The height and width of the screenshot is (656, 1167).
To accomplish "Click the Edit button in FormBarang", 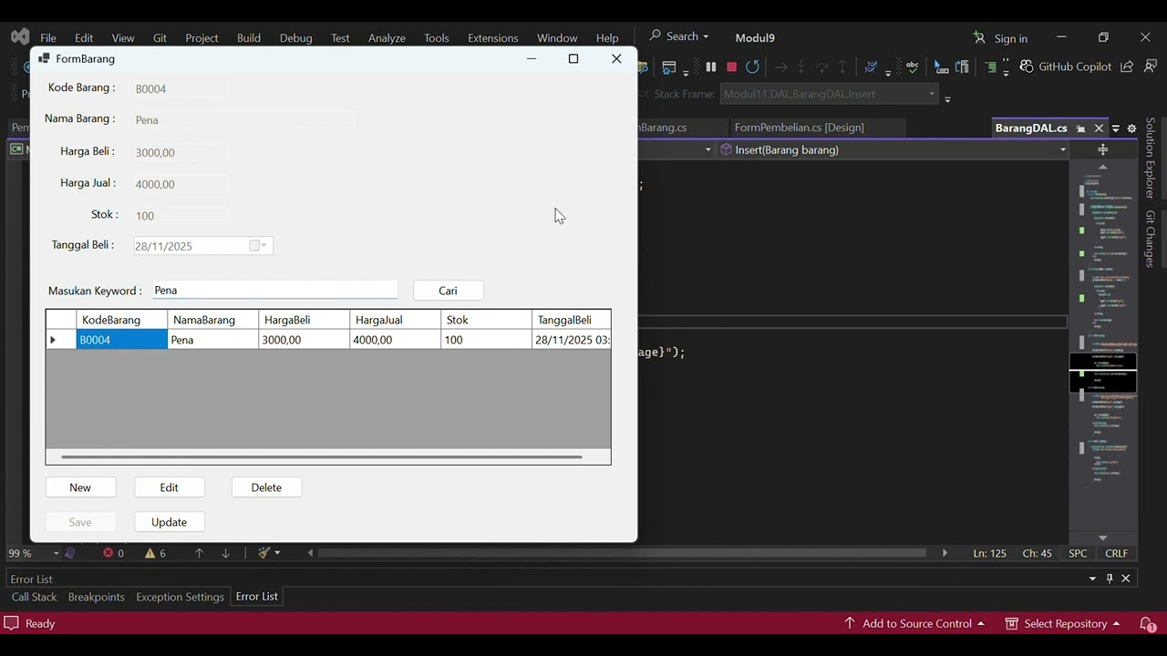I will click(170, 487).
